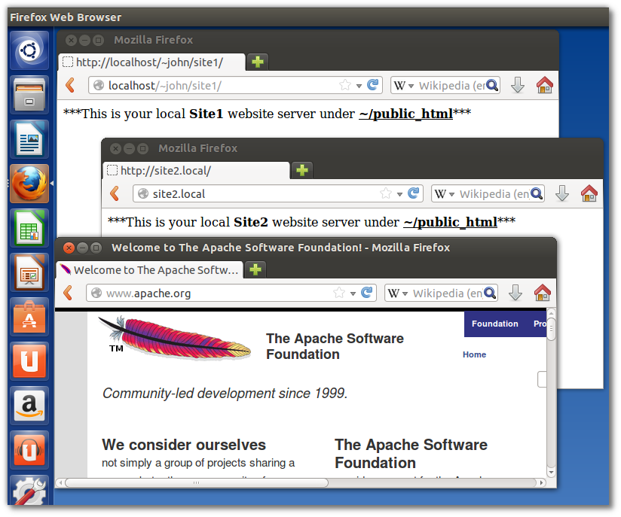Click the vertical scrollbar thumb in Apache window
This screenshot has width=621, height=517.
tap(551, 328)
